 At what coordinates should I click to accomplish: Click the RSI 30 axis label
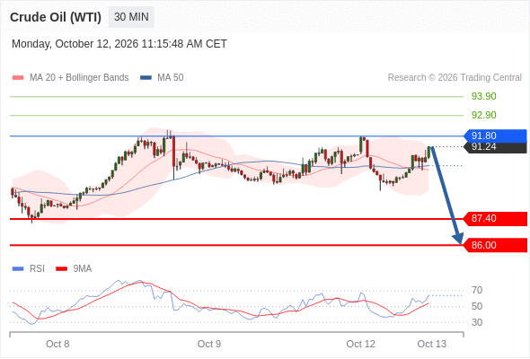[477, 322]
